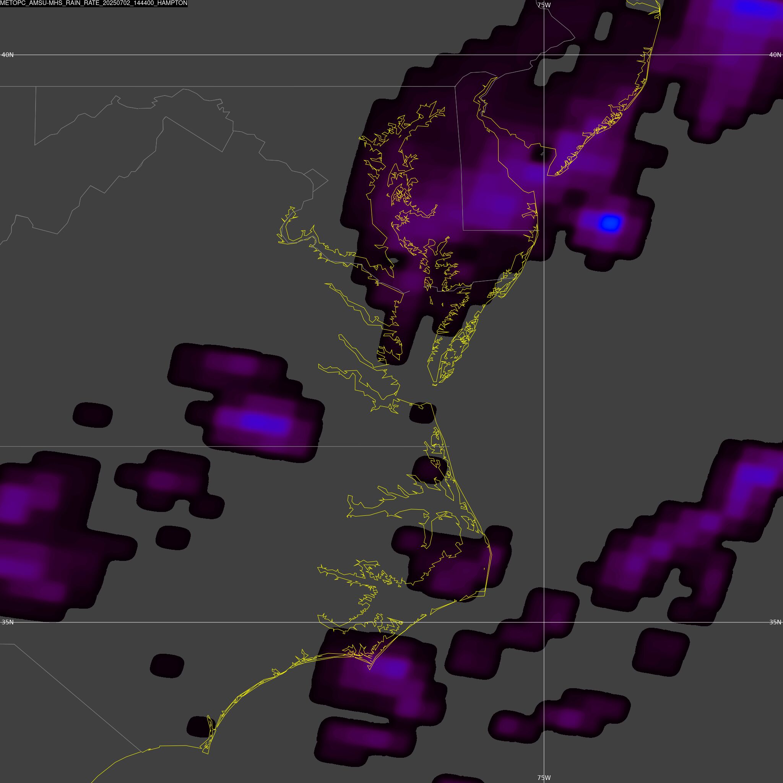Click the 35N label on left edge
The image size is (783, 783).
(8, 622)
